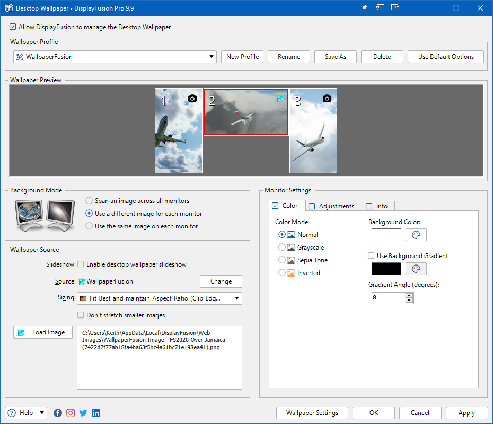Toggle Allow DisplayFusion to manage Desktop Wallpaper
Viewport: 493px width, 424px height.
click(13, 26)
